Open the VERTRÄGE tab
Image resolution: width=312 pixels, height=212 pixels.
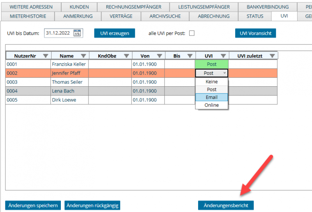121,16
